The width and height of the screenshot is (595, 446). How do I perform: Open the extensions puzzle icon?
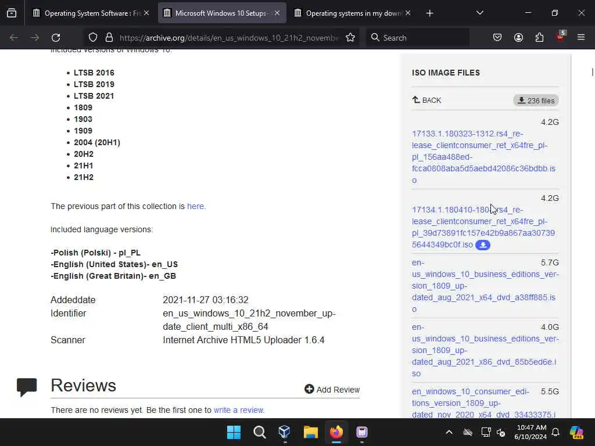coord(539,38)
